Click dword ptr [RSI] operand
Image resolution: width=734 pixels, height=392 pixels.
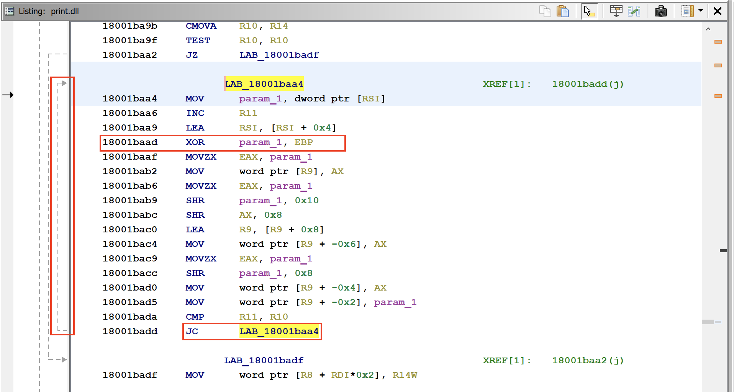(339, 98)
